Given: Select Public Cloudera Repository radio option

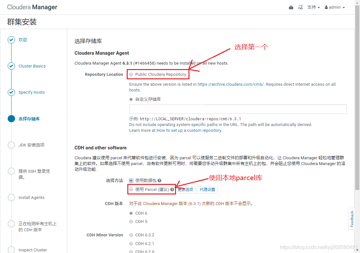Looking at the screenshot, I should pyautogui.click(x=131, y=75).
